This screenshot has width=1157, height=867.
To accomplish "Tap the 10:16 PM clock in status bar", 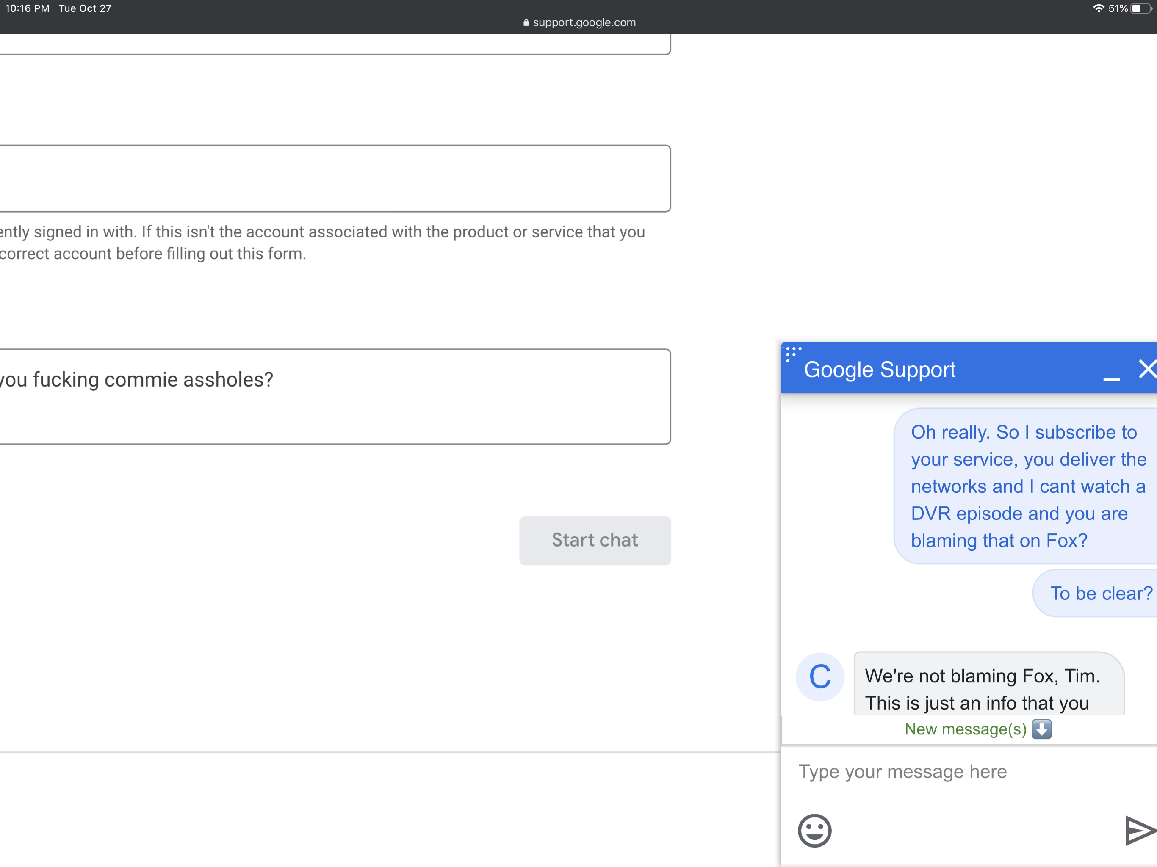I will point(27,8).
